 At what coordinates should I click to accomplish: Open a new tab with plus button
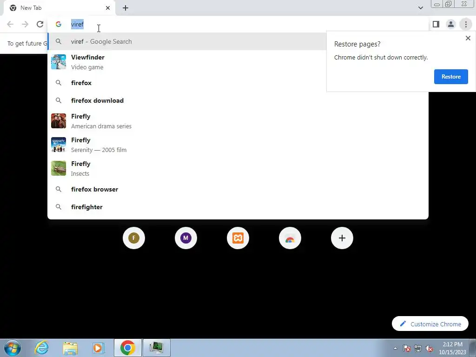tap(126, 8)
